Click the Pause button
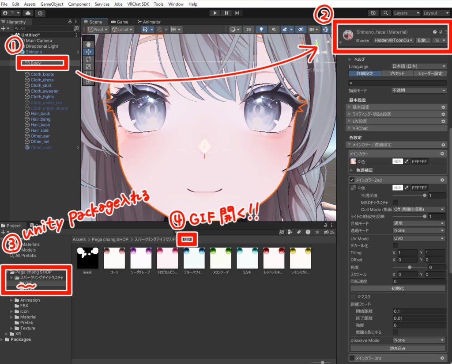Image resolution: width=452 pixels, height=364 pixels. (226, 13)
